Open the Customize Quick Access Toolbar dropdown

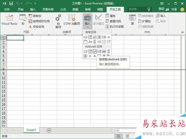(35, 3)
